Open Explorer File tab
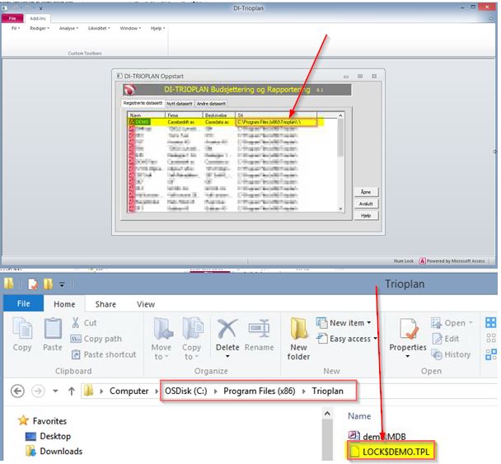Image resolution: width=501 pixels, height=464 pixels. [23, 303]
